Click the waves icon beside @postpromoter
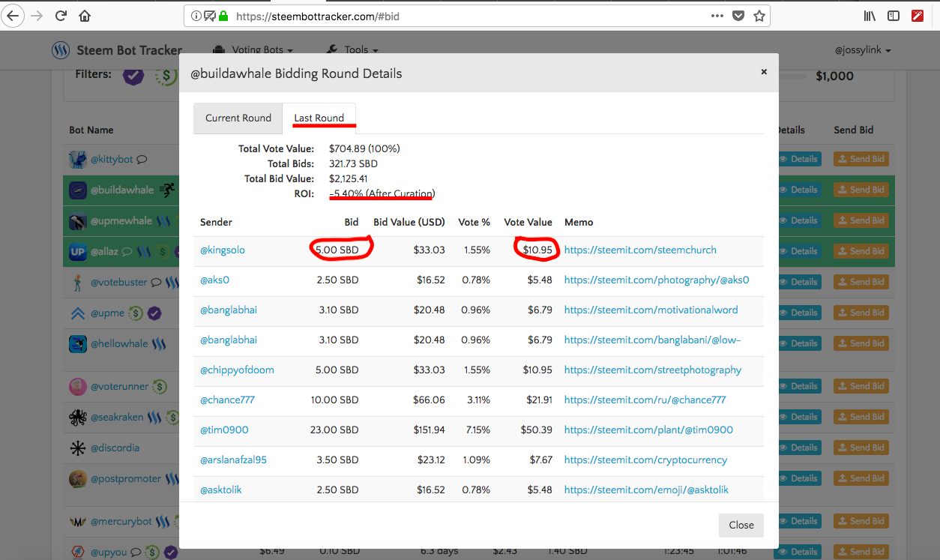940x560 pixels. (172, 479)
